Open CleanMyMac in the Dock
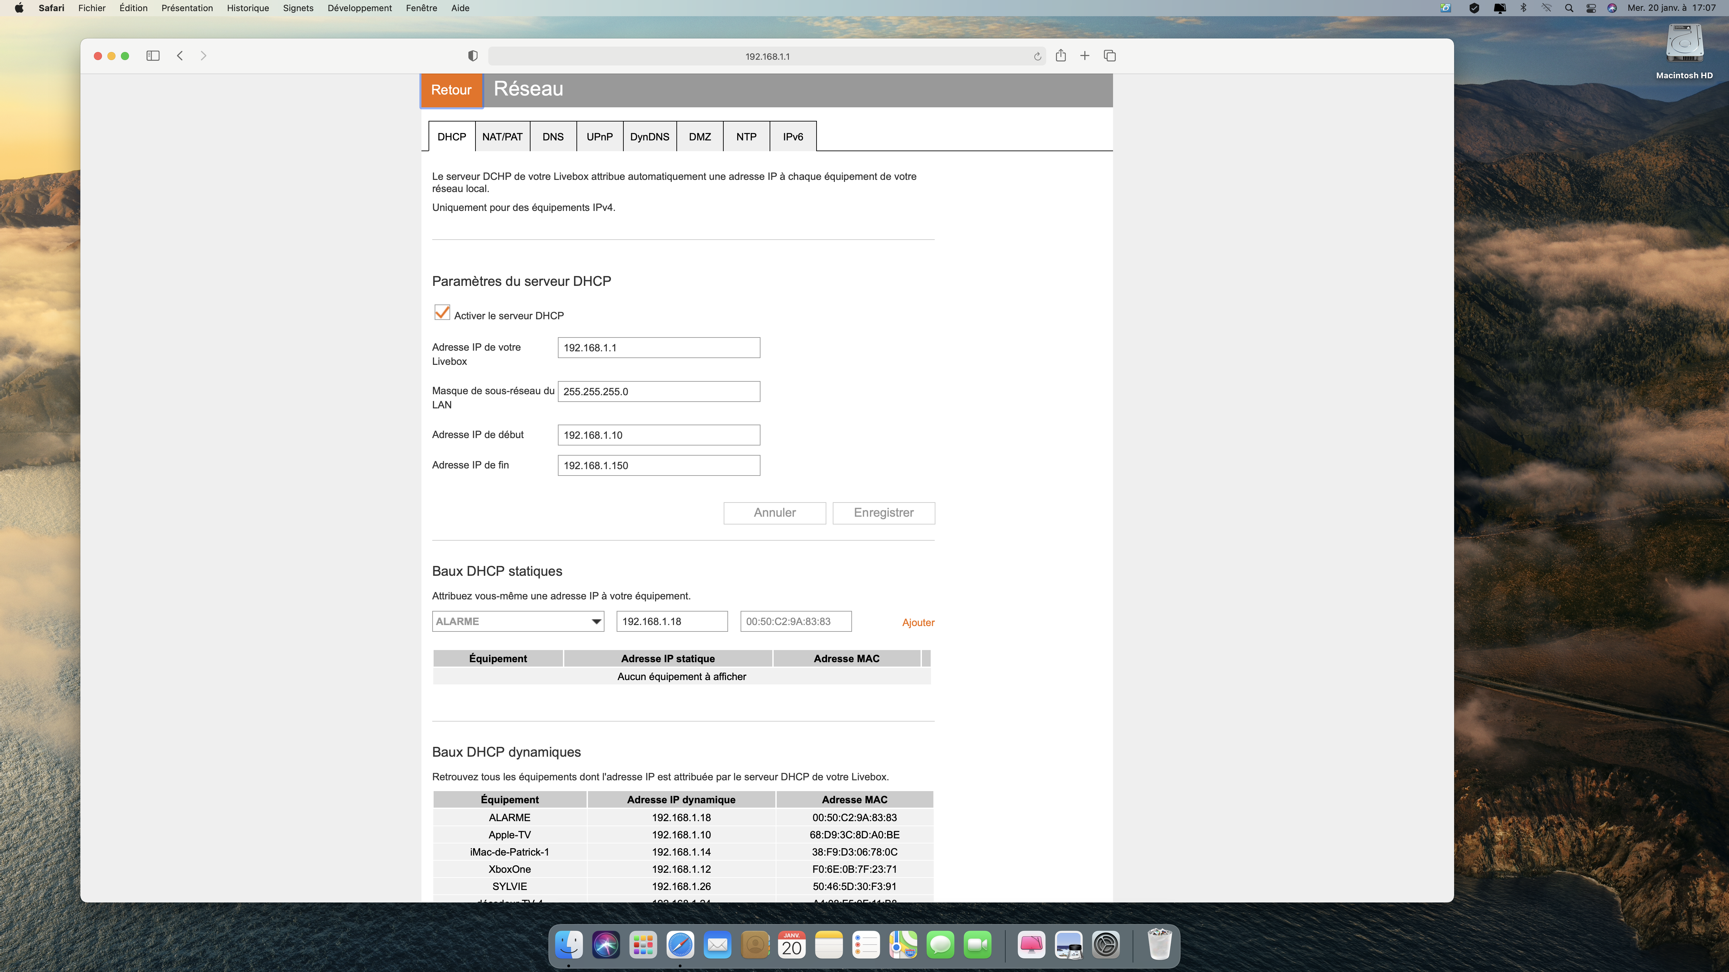This screenshot has height=972, width=1729. [x=1032, y=945]
